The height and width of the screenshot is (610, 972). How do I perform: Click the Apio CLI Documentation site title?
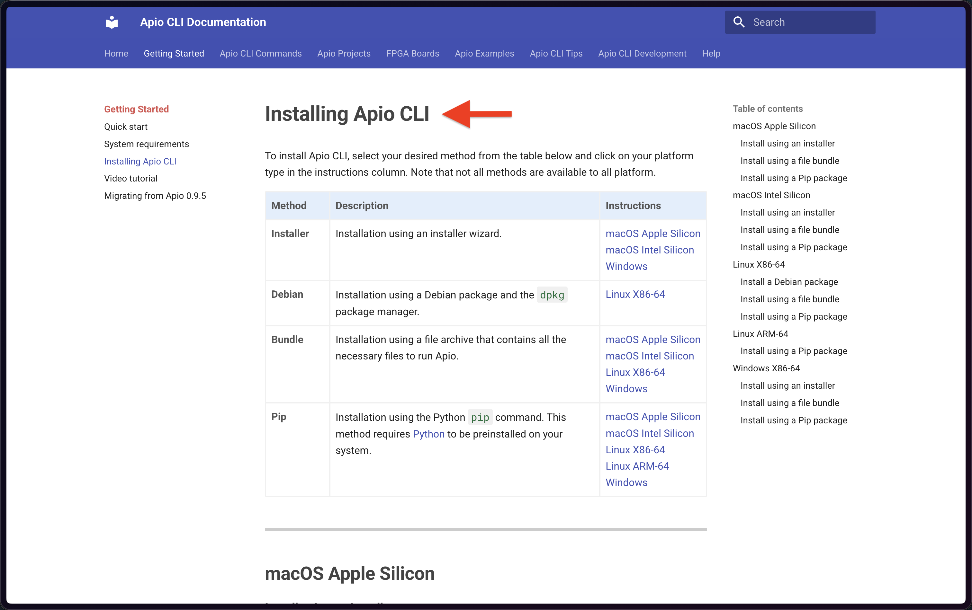coord(203,22)
